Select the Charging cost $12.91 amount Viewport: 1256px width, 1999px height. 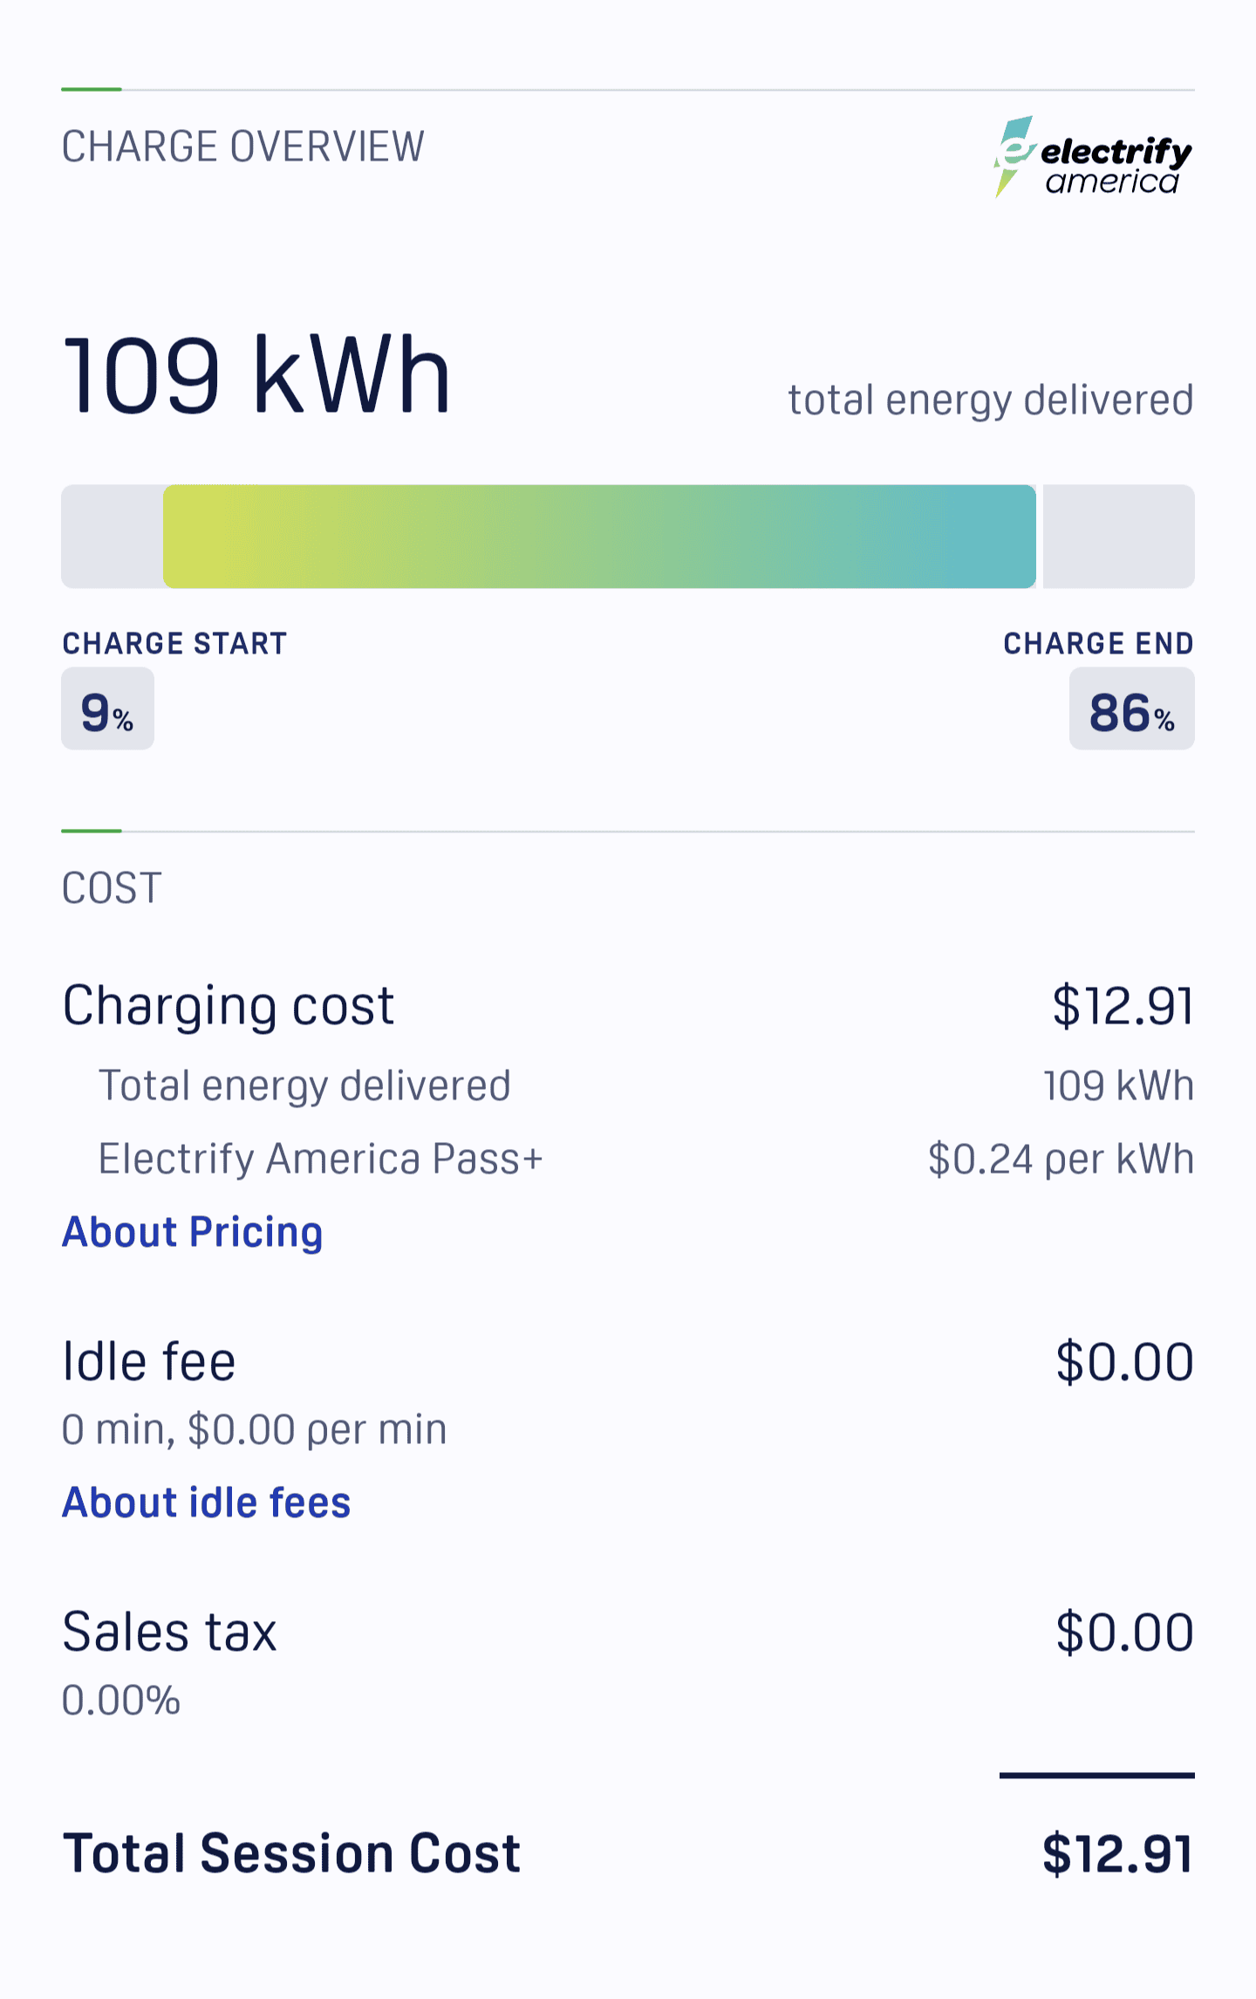click(x=1123, y=1006)
